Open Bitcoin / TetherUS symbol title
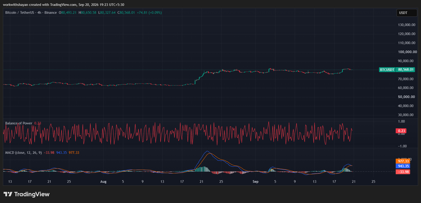 31,13
